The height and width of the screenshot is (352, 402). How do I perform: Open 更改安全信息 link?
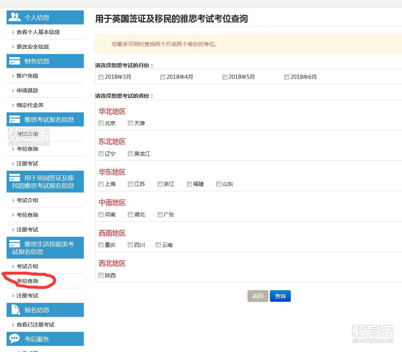click(33, 47)
